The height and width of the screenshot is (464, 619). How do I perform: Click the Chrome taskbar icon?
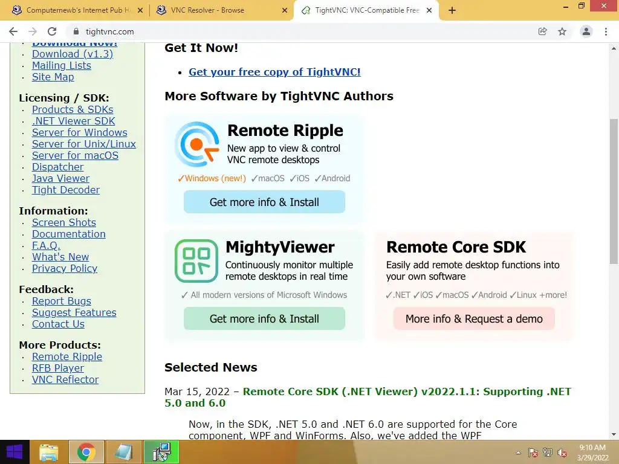[x=86, y=452]
